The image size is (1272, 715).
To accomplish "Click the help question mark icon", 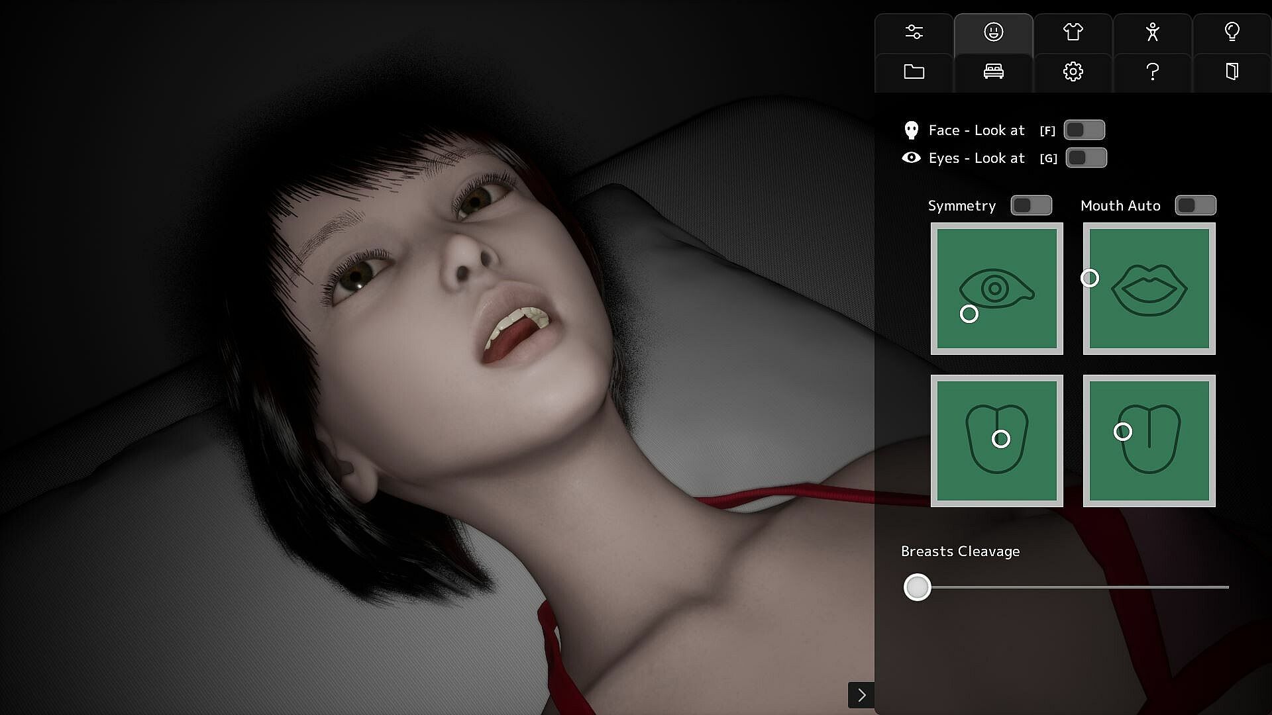I will click(x=1152, y=71).
